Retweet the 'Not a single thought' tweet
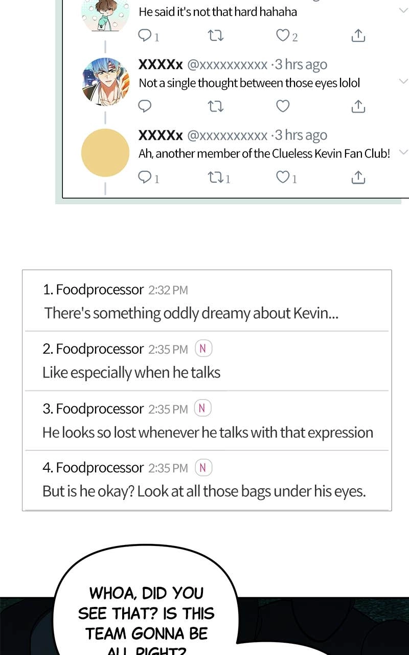409x655 pixels. point(216,106)
